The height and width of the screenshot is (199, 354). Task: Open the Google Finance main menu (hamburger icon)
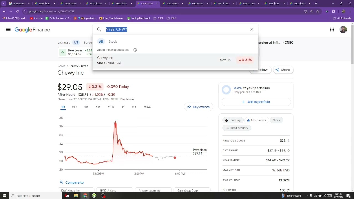pyautogui.click(x=8, y=30)
